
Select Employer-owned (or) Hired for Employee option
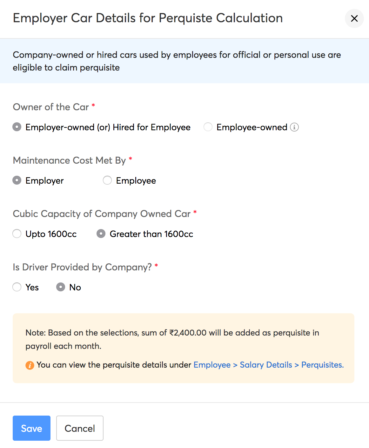point(16,127)
